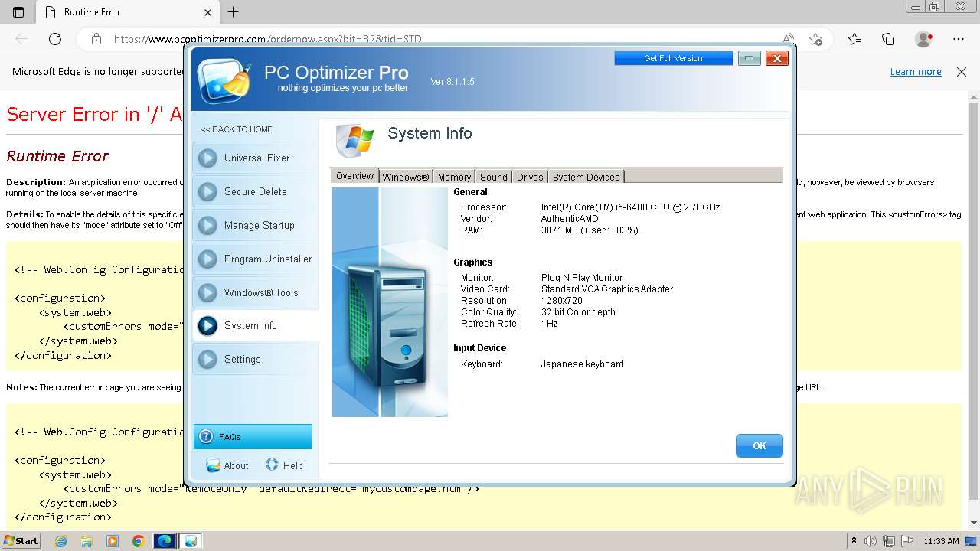Go back in Edge browser

point(21,39)
